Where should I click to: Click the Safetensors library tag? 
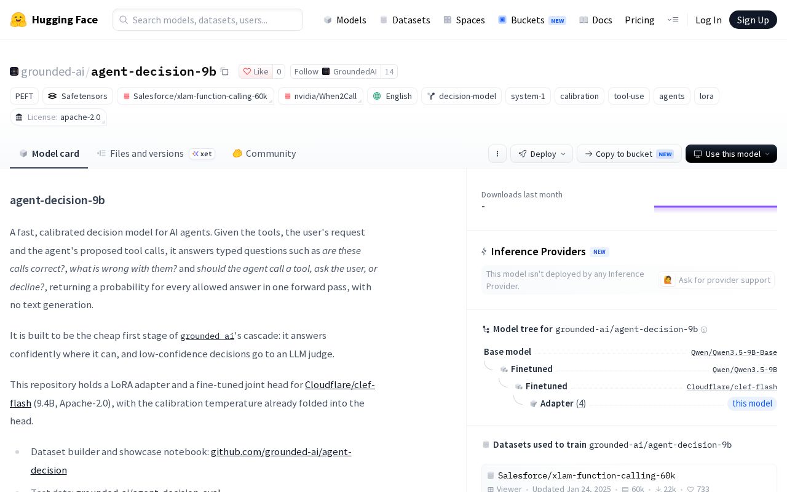(77, 96)
